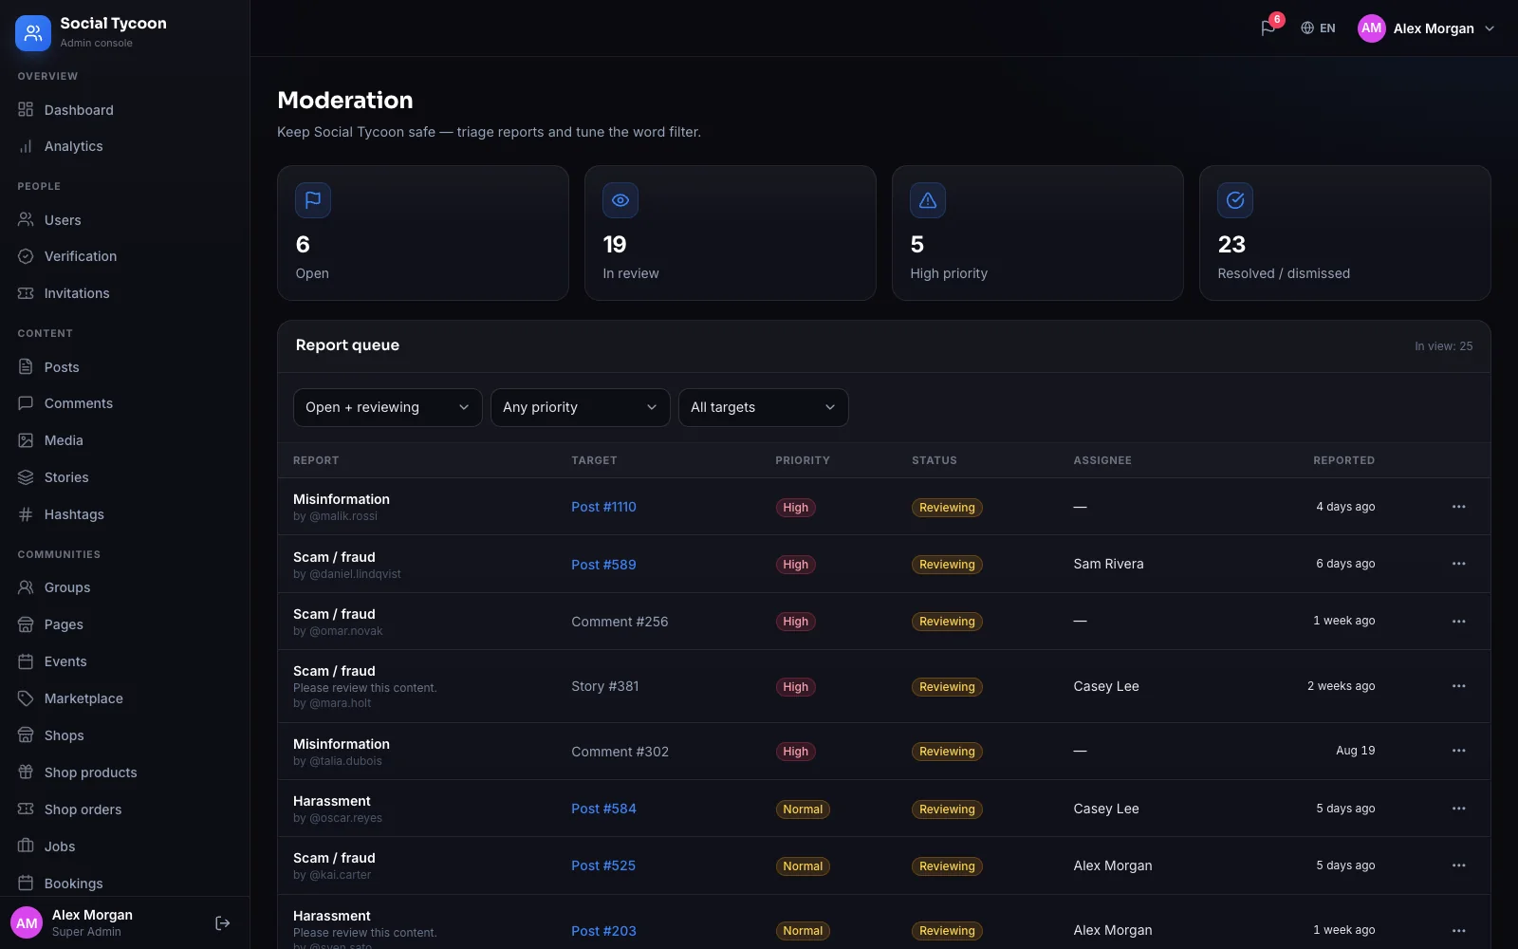Viewport: 1518px width, 949px height.
Task: Open the 'Open + reviewing' status filter
Action: 387,407
